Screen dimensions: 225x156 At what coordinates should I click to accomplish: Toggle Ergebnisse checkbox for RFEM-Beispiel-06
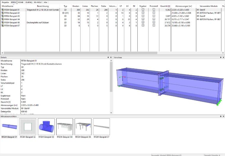click(143, 22)
